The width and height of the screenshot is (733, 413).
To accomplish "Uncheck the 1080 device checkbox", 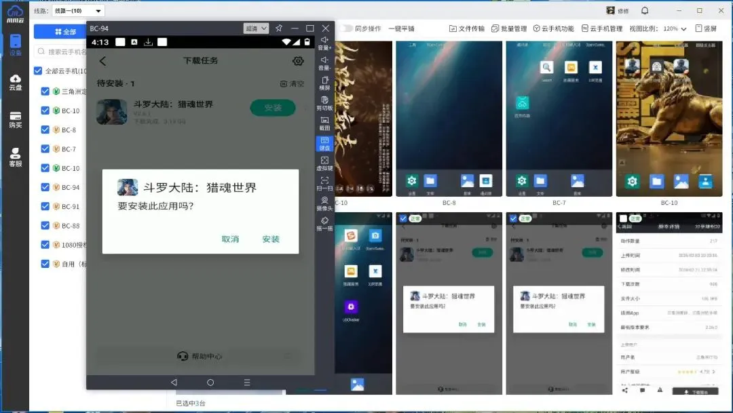I will 45,244.
